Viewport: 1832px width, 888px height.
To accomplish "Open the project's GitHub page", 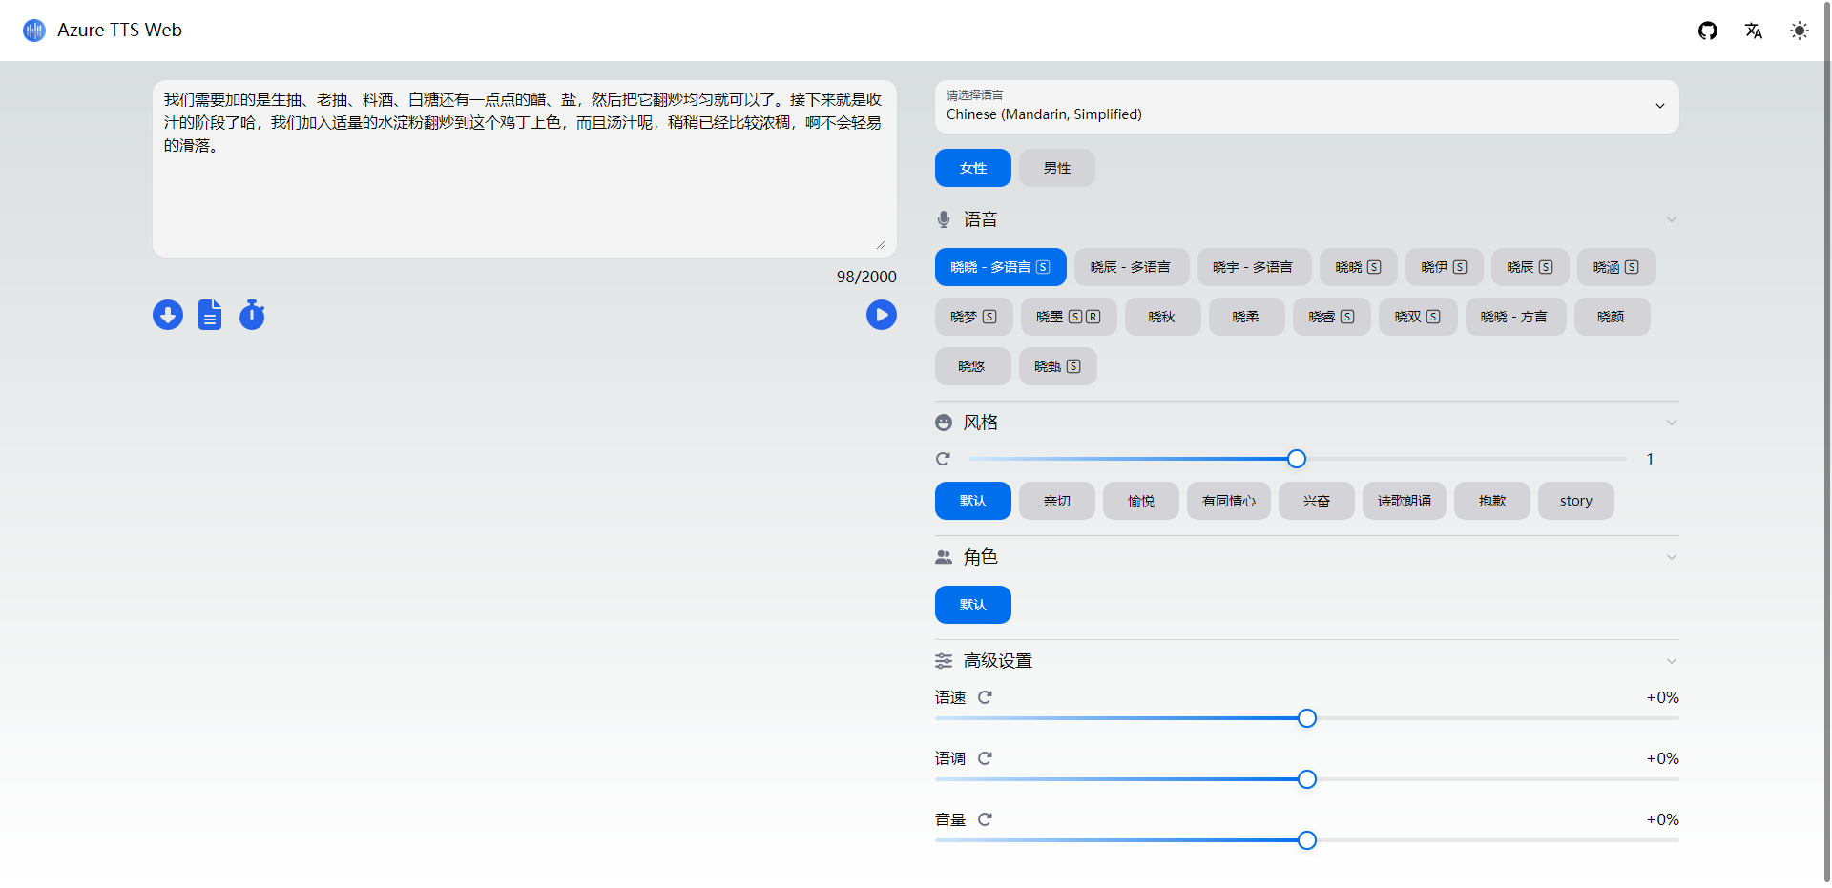I will pyautogui.click(x=1708, y=31).
